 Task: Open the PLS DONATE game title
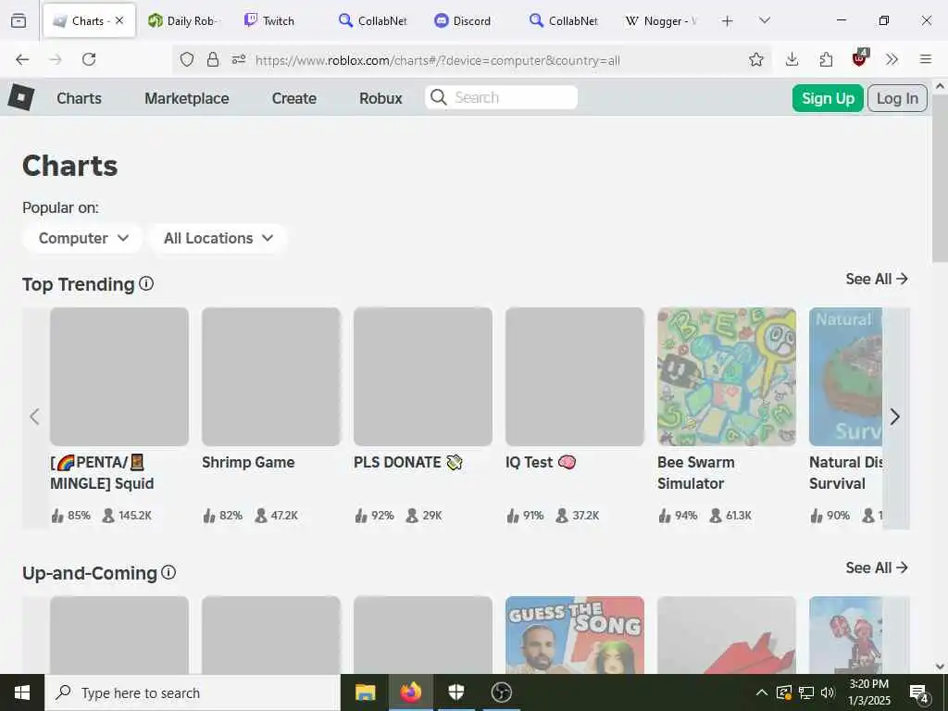tap(408, 462)
